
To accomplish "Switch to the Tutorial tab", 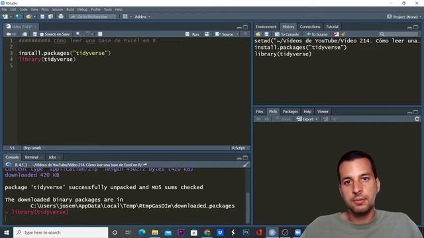I will point(332,26).
